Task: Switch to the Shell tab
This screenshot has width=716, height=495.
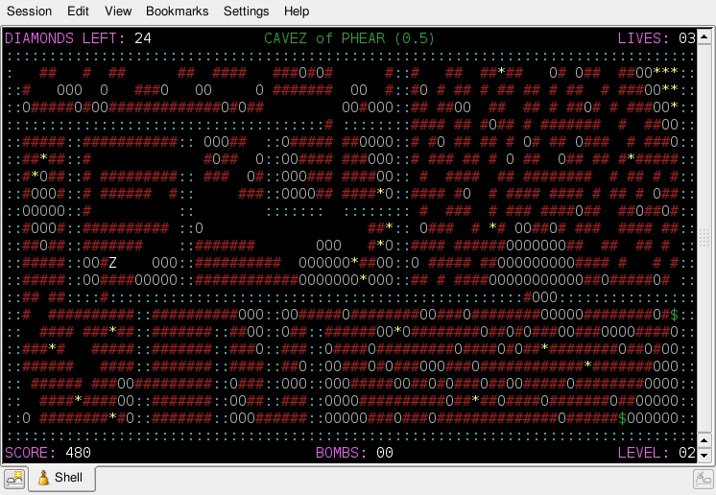Action: 60,478
